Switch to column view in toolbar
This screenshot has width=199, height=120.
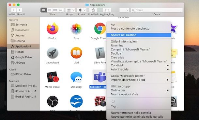[x=55, y=10]
